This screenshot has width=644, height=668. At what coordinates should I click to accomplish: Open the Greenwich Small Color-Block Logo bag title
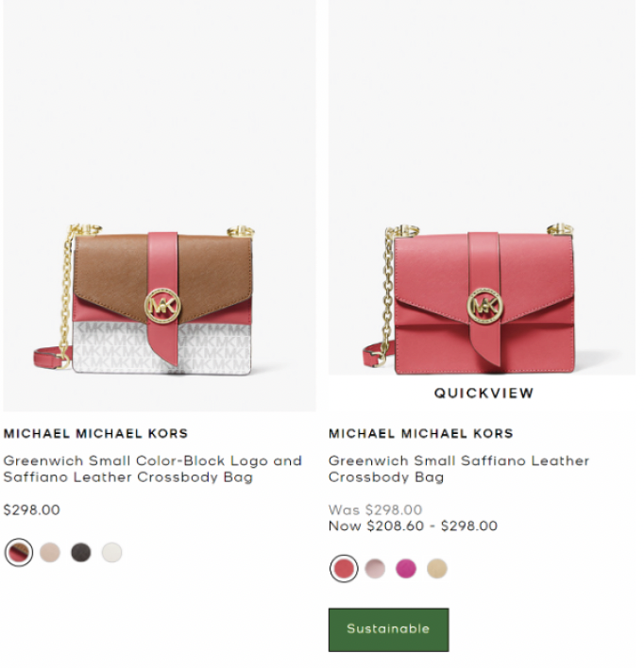tap(153, 469)
